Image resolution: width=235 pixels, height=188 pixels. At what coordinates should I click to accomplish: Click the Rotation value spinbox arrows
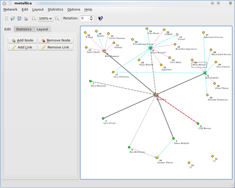click(x=91, y=18)
